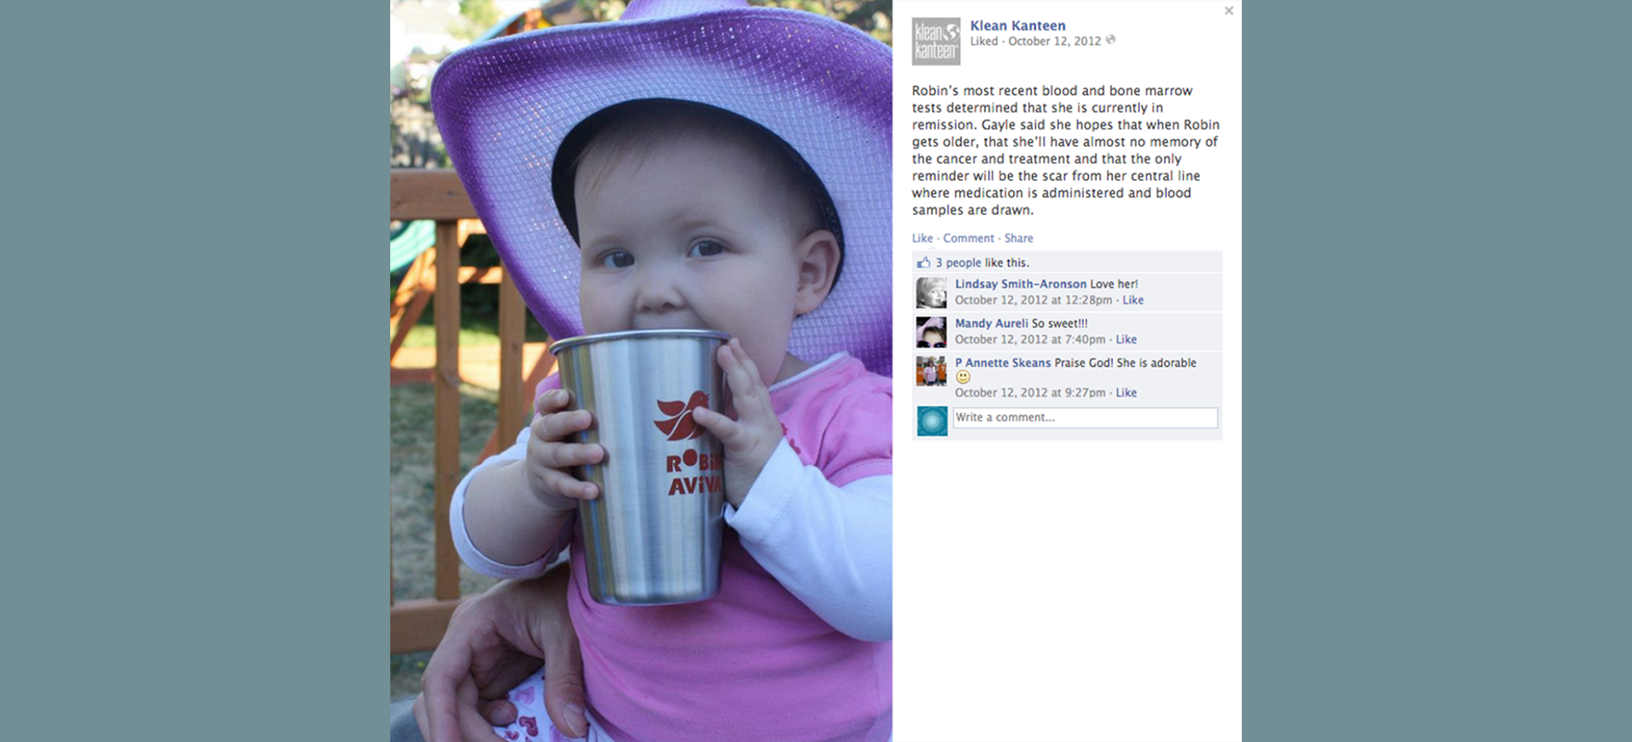
Task: Open P Annette Skeans' avatar thumbnail
Action: coord(931,371)
